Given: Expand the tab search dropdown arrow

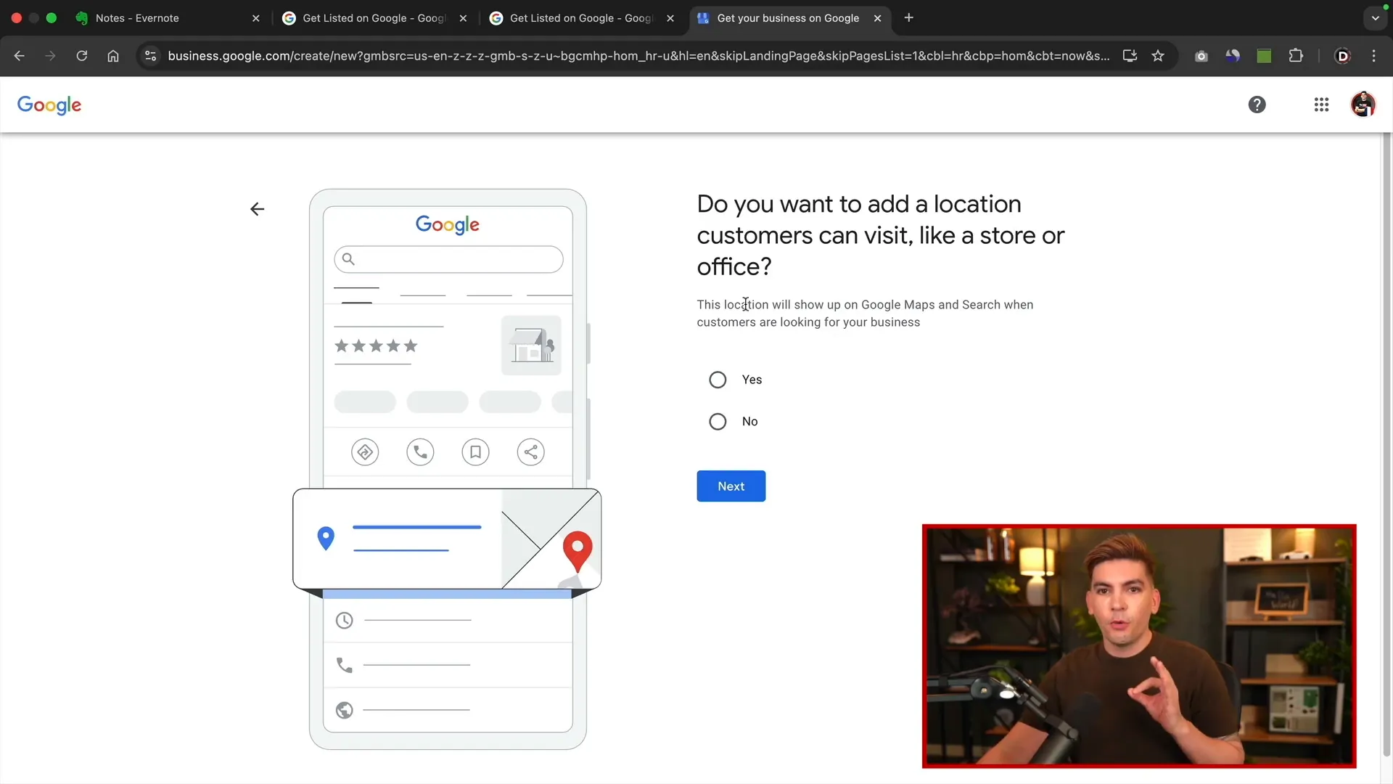Looking at the screenshot, I should tap(1375, 18).
